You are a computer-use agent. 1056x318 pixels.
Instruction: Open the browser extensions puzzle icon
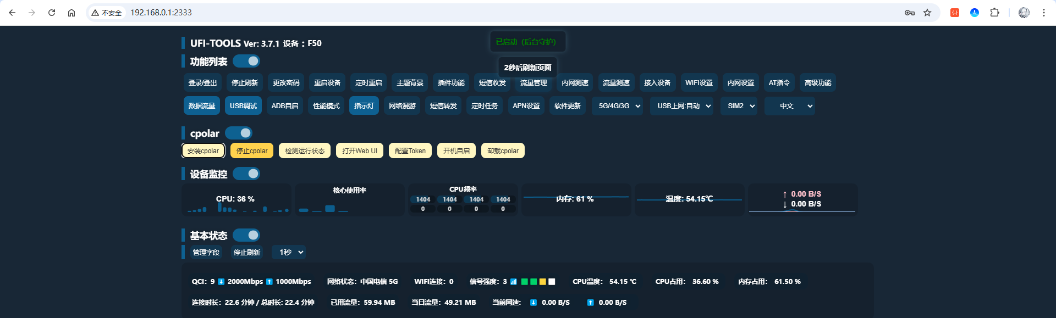point(994,13)
